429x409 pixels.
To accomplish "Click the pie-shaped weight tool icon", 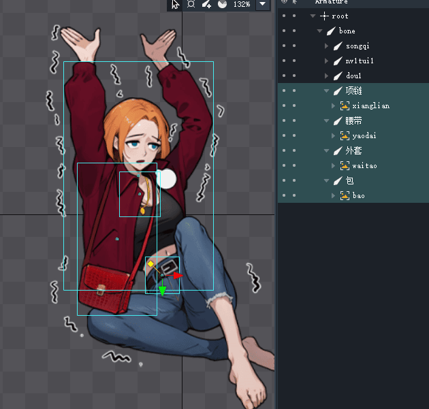I will click(x=223, y=4).
